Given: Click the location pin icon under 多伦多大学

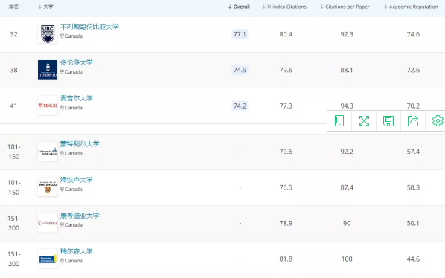Looking at the screenshot, I should pos(62,71).
